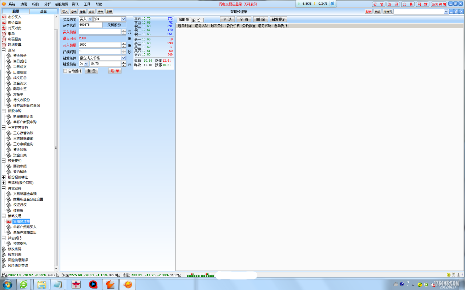This screenshot has width=465, height=290.
Task: Click the network speed widget icon
Action: click(x=332, y=4)
